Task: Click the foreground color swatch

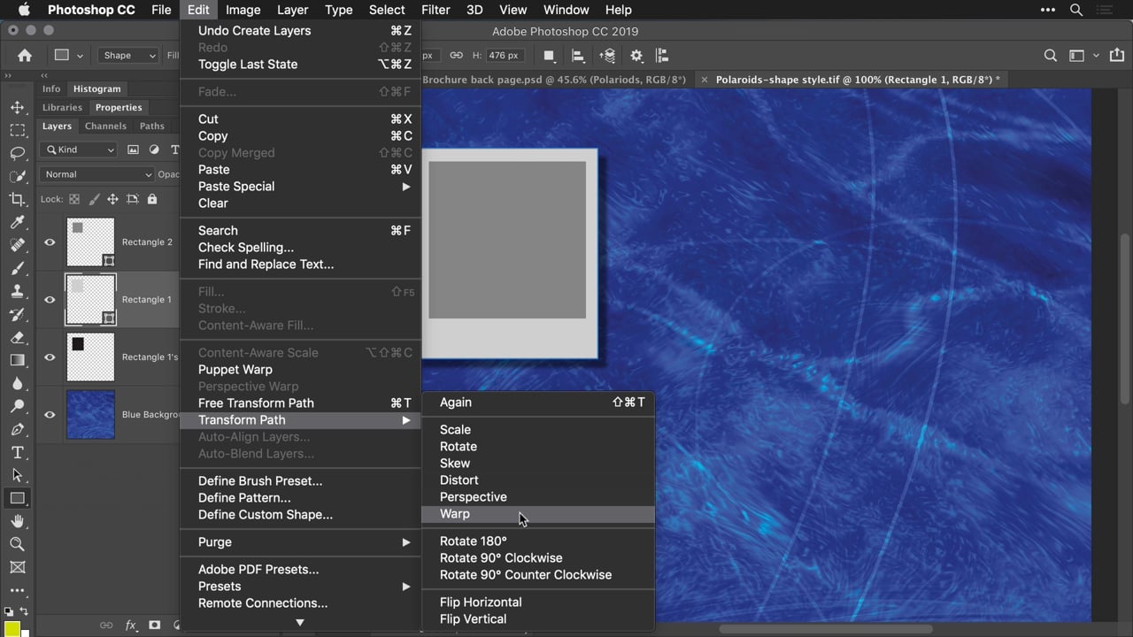Action: pos(12,628)
